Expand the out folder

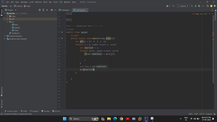point(7,19)
